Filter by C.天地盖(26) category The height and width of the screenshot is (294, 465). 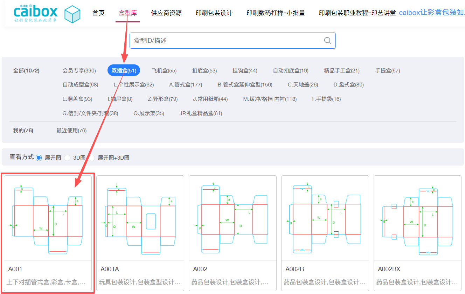pos(303,85)
